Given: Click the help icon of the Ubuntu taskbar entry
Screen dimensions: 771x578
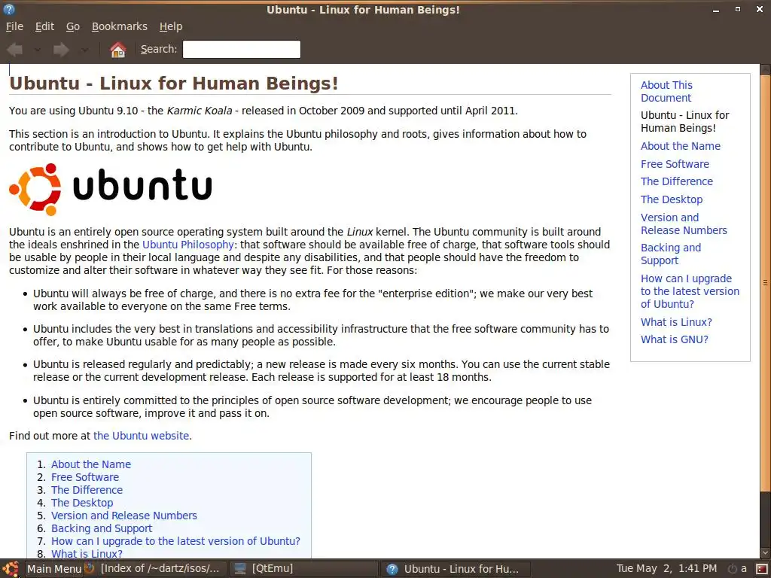Looking at the screenshot, I should pyautogui.click(x=392, y=569).
